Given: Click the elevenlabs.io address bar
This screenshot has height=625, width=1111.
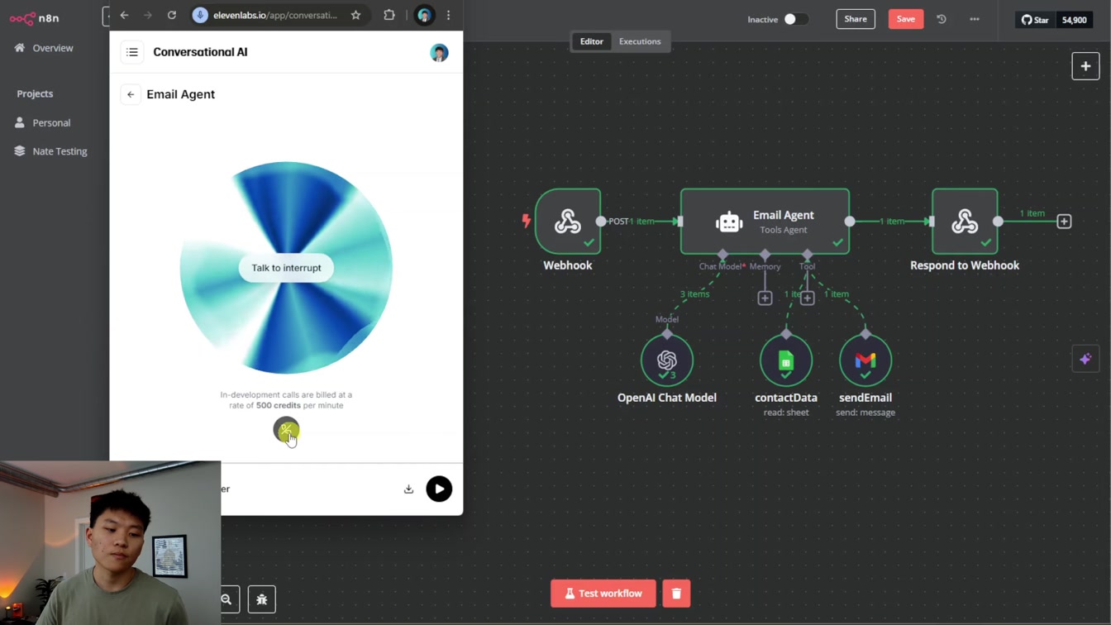Looking at the screenshot, I should point(274,15).
